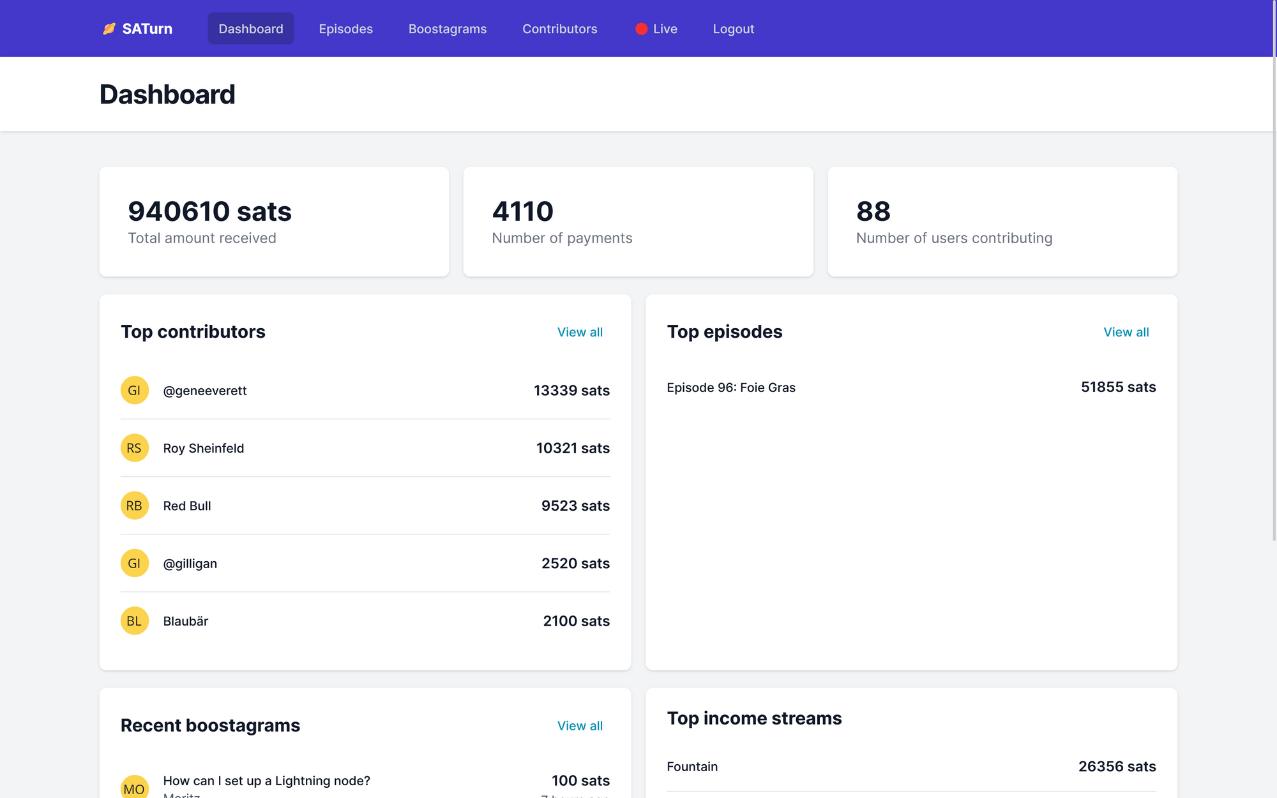This screenshot has height=798, width=1277.
Task: Click the GI avatar next to @geneeverett
Action: [x=135, y=390]
